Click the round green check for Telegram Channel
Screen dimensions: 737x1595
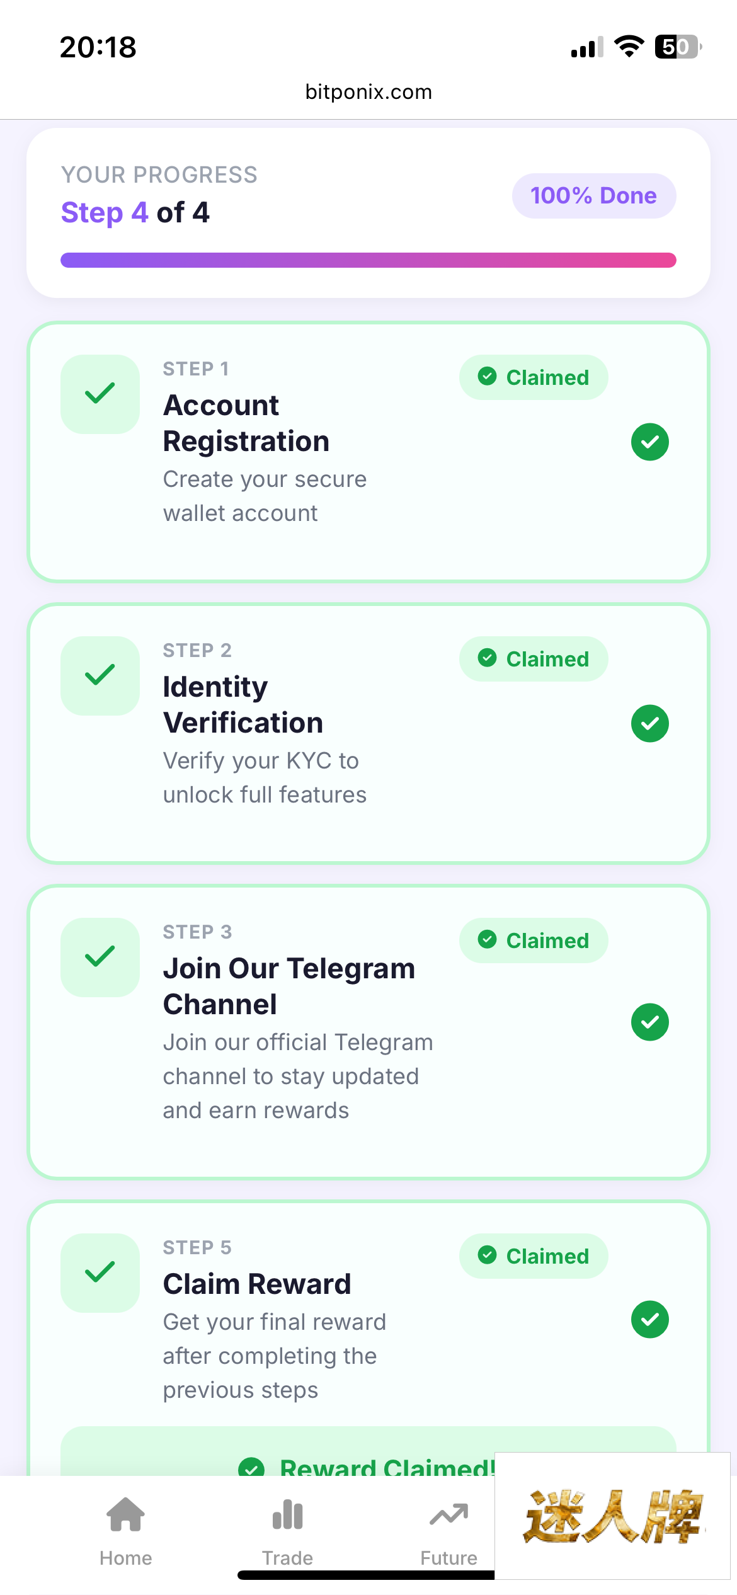(x=649, y=1022)
